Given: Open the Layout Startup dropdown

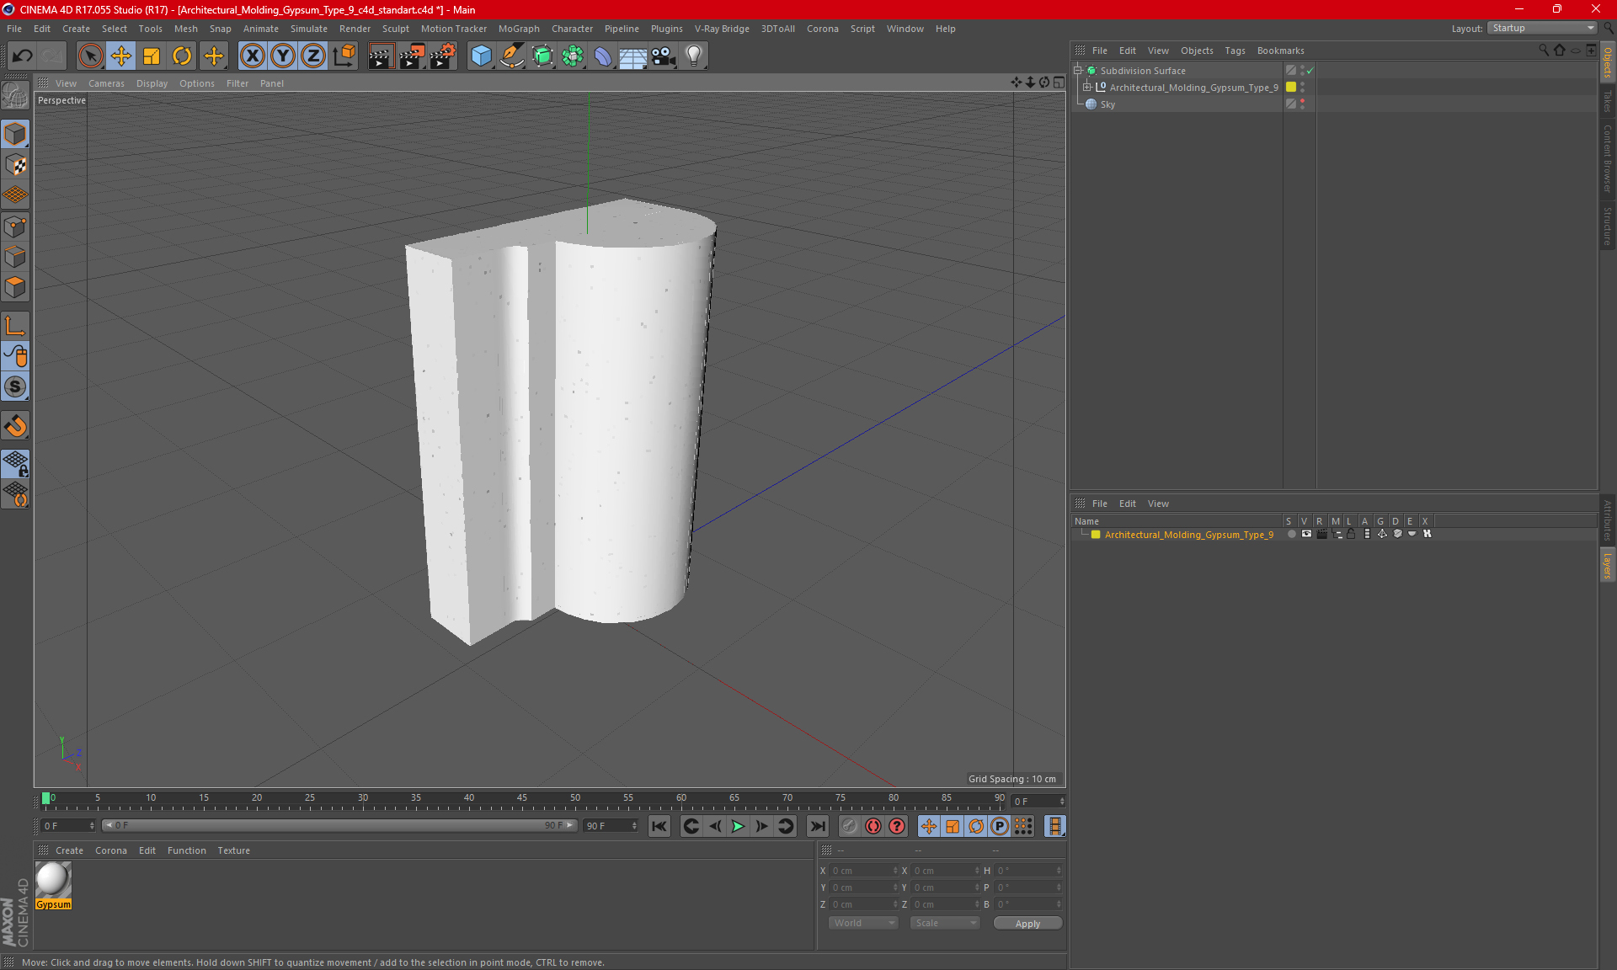Looking at the screenshot, I should click(1543, 28).
